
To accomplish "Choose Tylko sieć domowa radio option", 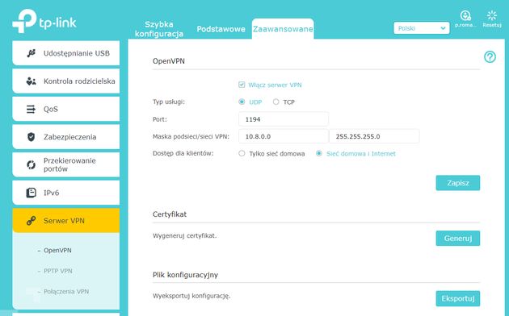I will tap(242, 153).
